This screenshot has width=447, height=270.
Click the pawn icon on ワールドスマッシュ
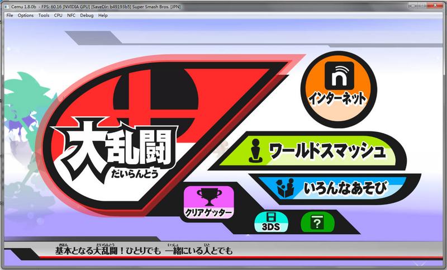pyautogui.click(x=255, y=151)
